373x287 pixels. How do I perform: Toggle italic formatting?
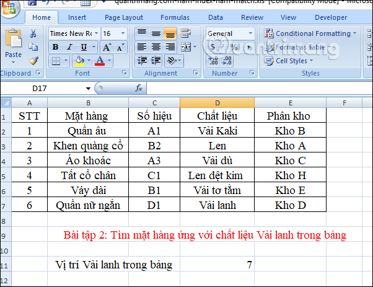point(69,47)
